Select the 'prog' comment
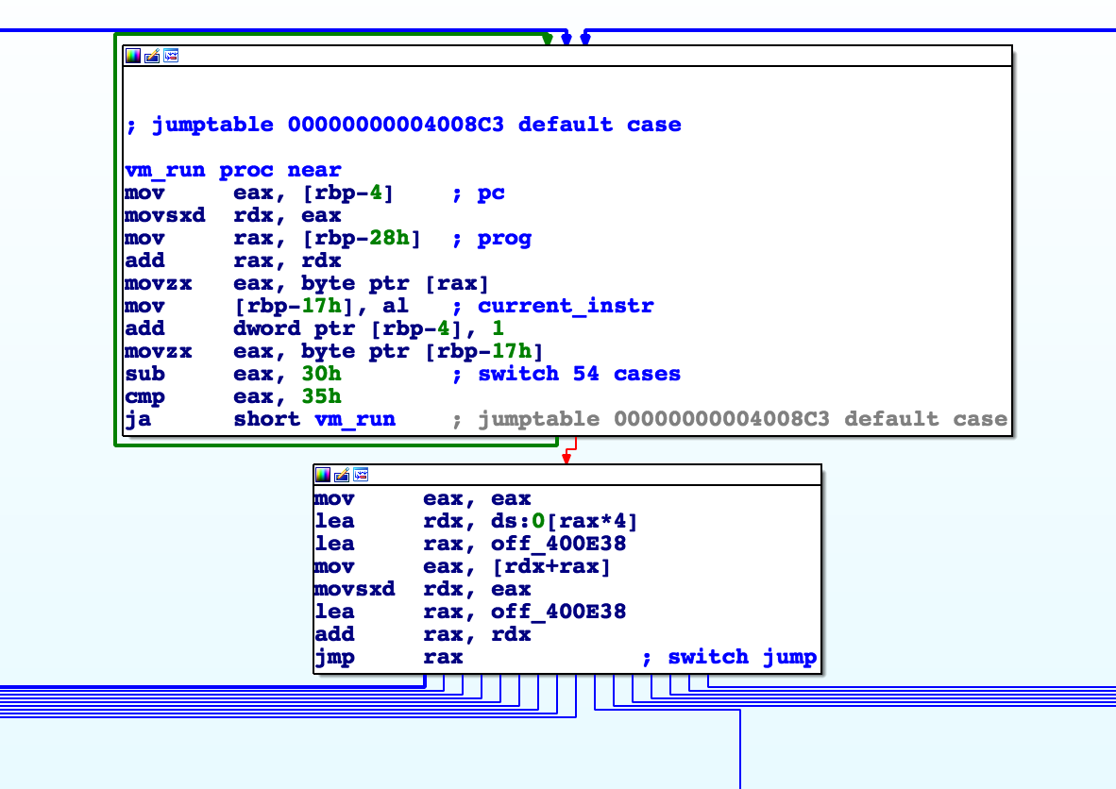Viewport: 1116px width, 789px height. [504, 238]
